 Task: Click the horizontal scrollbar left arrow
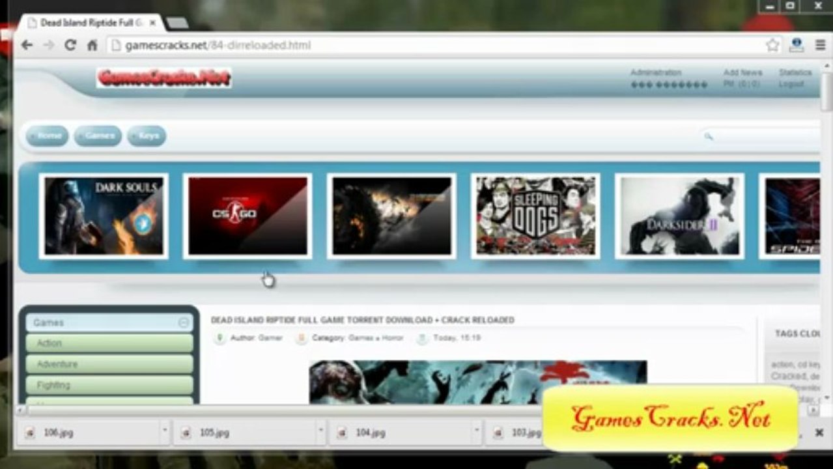(20, 410)
